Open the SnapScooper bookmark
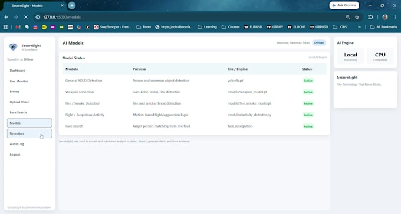The image size is (401, 214). [113, 27]
